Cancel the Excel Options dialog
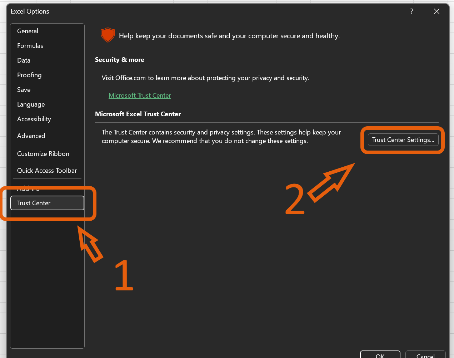Image resolution: width=454 pixels, height=358 pixels. (x=425, y=355)
